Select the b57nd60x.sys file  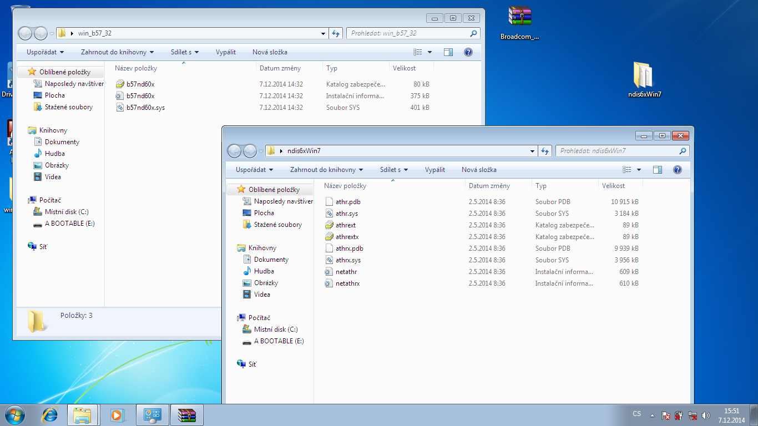(x=145, y=108)
